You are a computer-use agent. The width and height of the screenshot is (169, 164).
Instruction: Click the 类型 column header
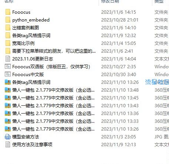[159, 1]
